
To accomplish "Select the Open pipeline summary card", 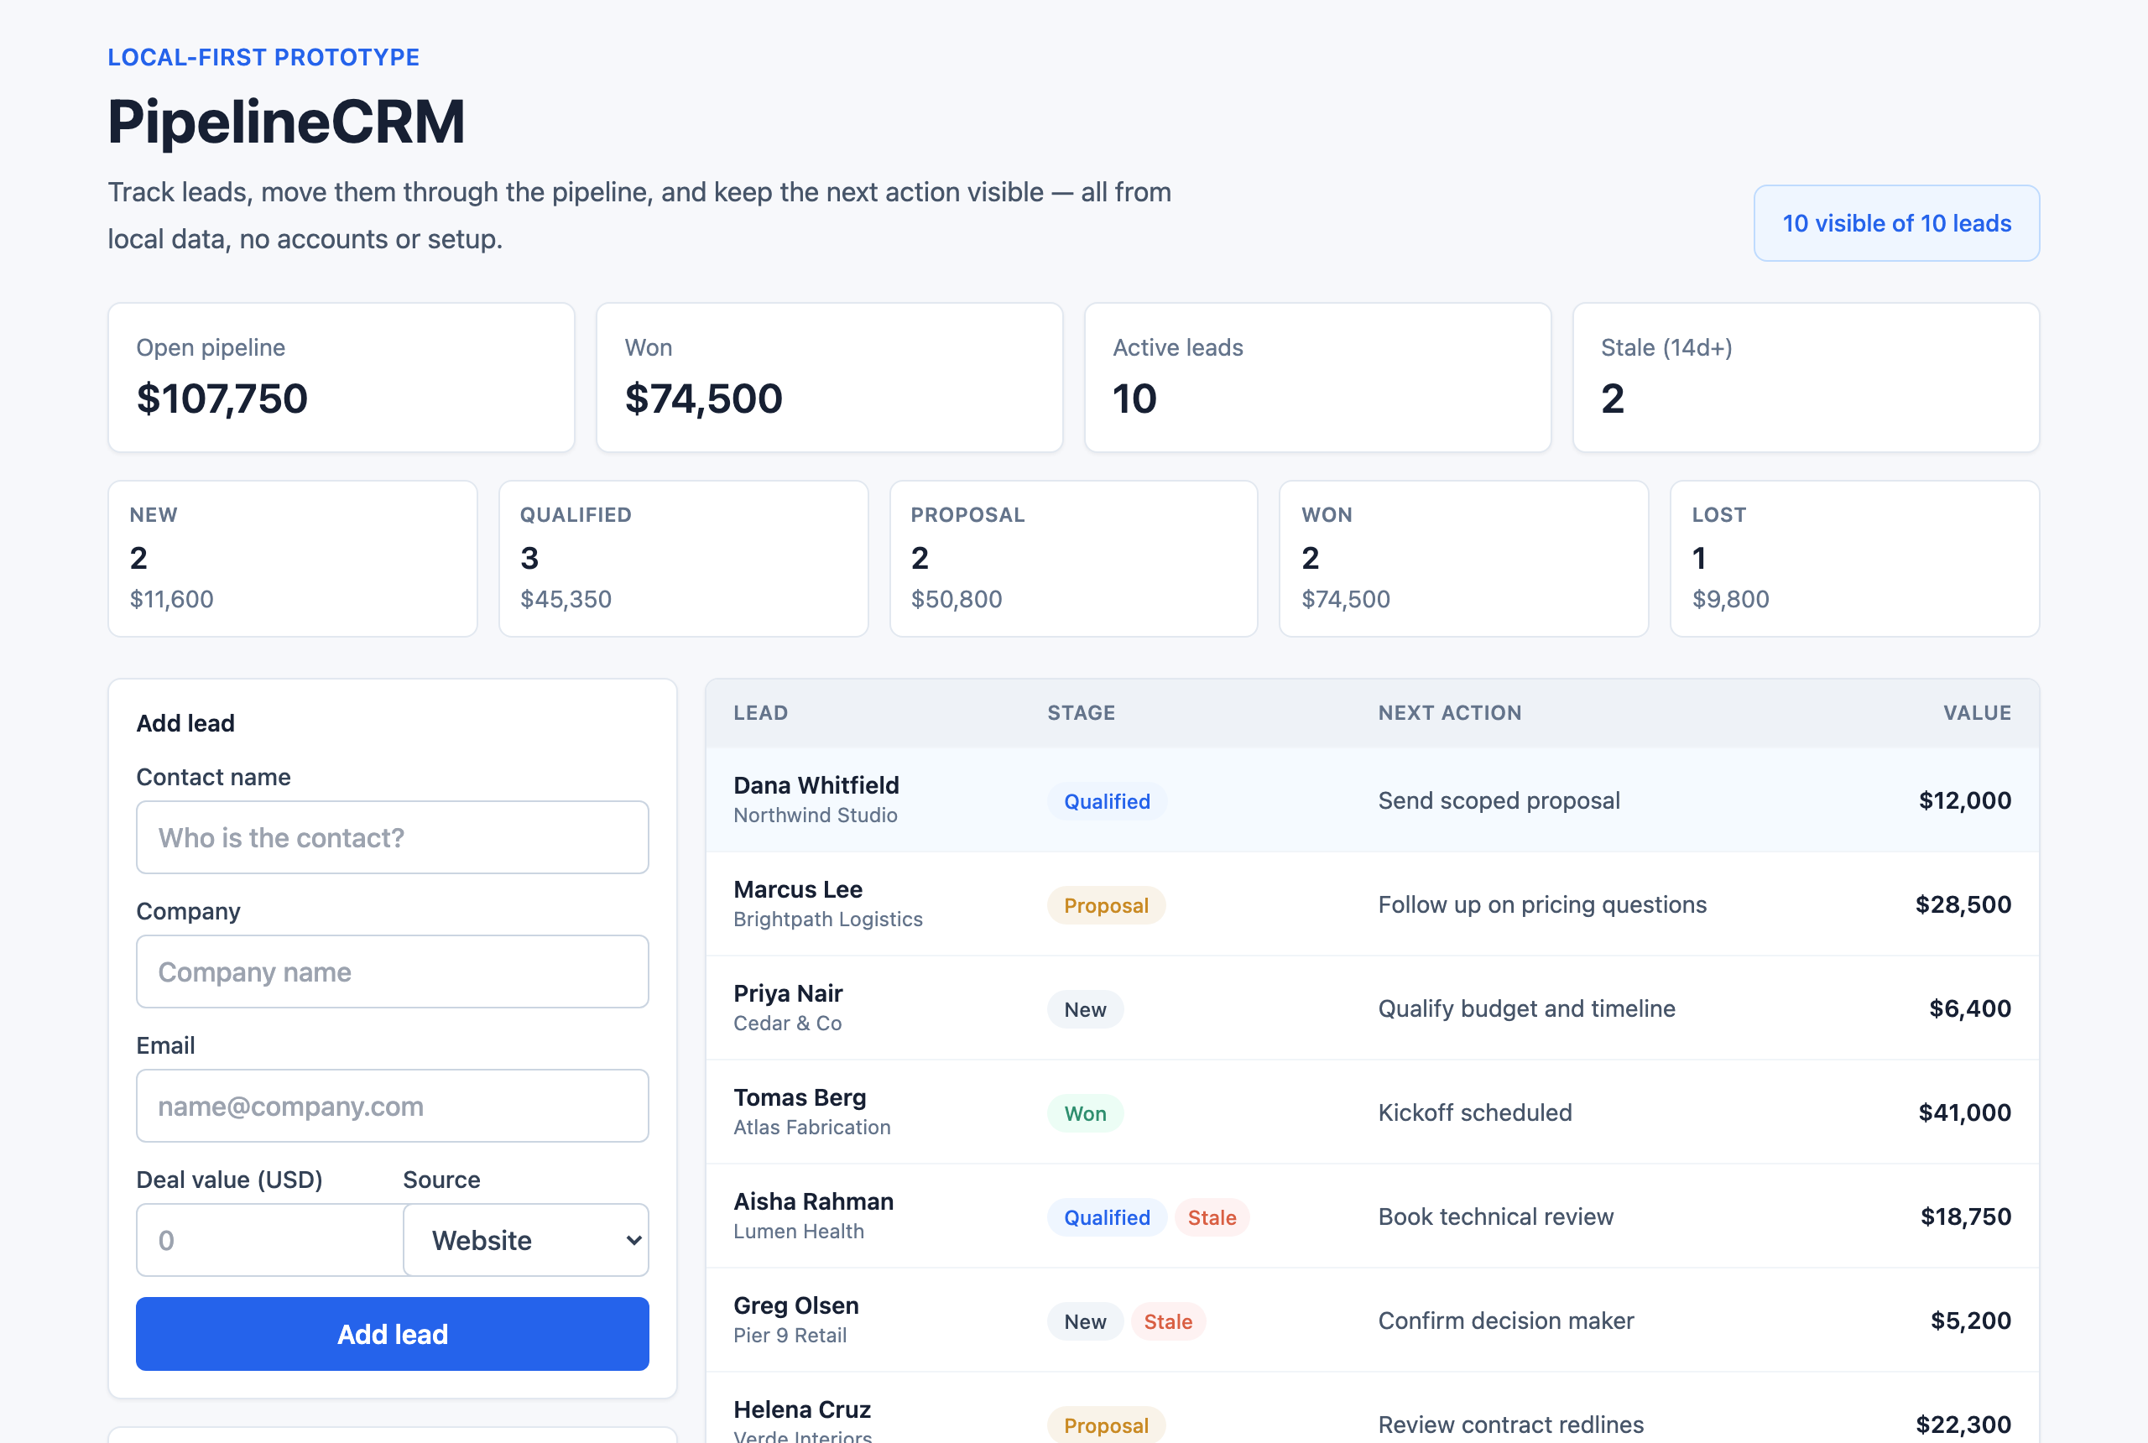I will (x=341, y=378).
